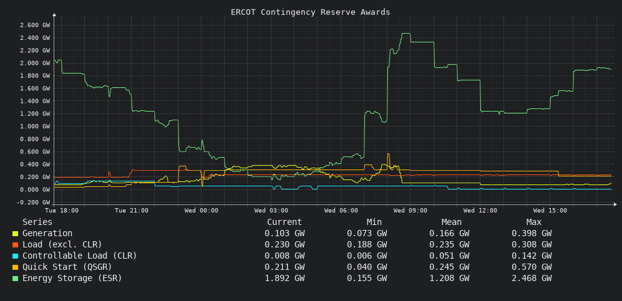Click the Mean column header
622x301 pixels.
pyautogui.click(x=452, y=222)
